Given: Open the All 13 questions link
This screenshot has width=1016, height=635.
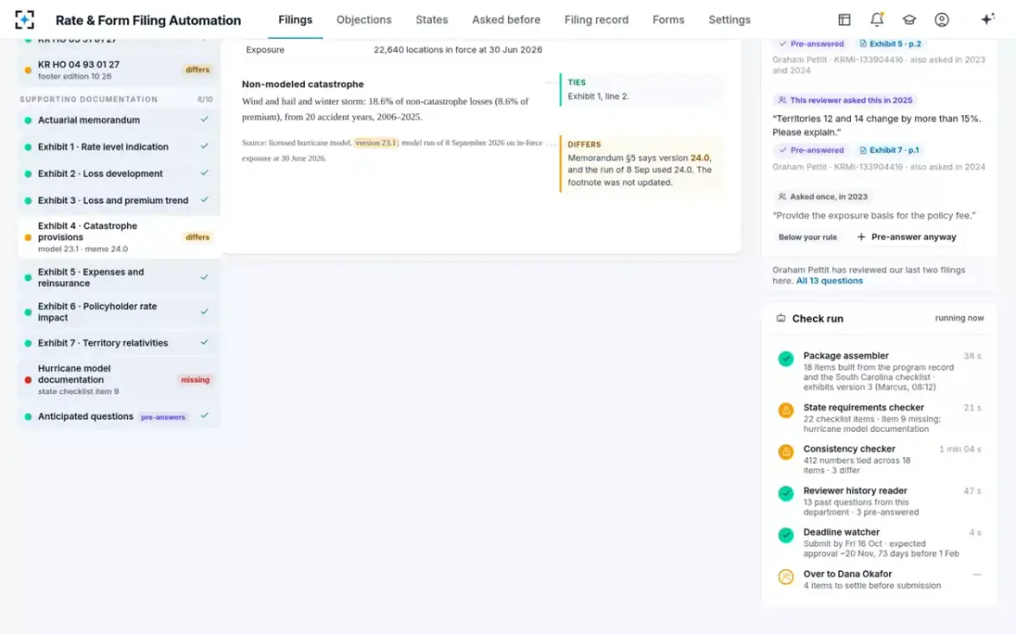Looking at the screenshot, I should [x=830, y=281].
